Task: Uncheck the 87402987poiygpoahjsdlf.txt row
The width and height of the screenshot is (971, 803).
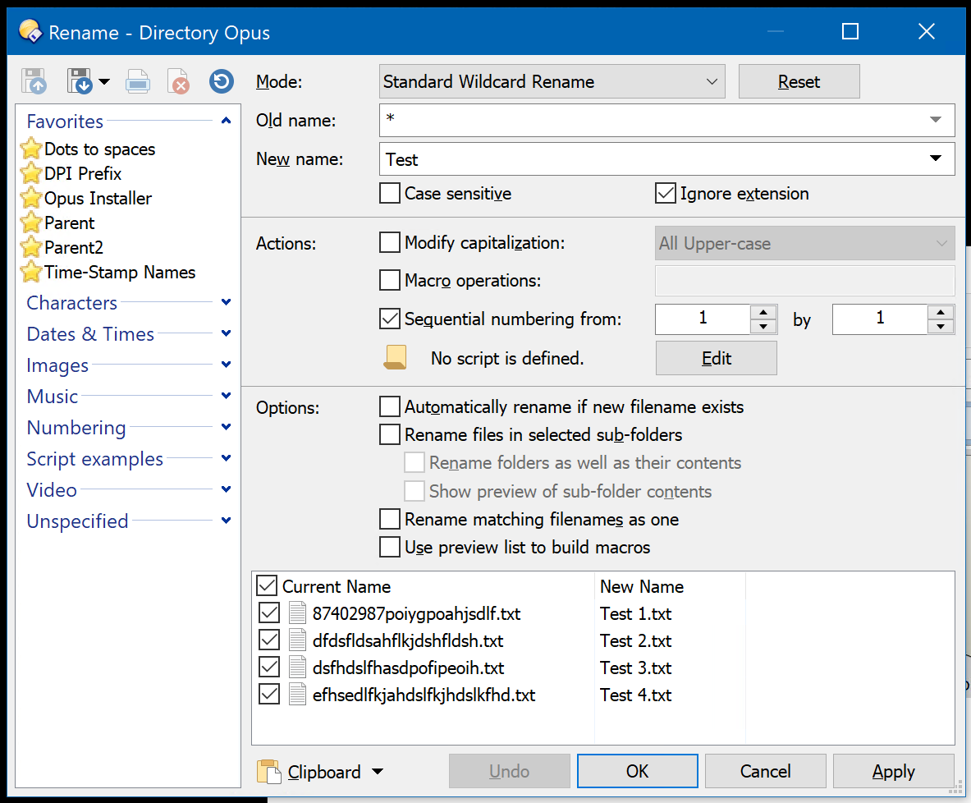Action: (268, 613)
